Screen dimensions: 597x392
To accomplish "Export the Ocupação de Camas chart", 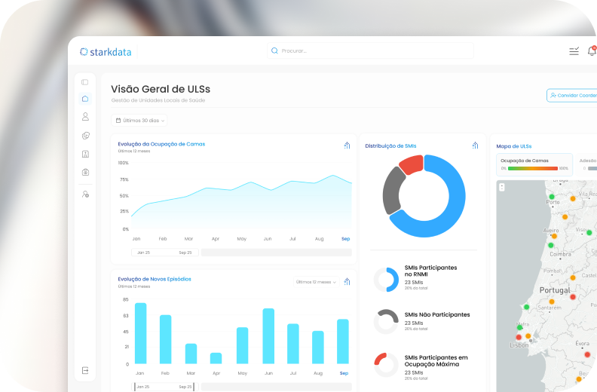I will (x=347, y=145).
